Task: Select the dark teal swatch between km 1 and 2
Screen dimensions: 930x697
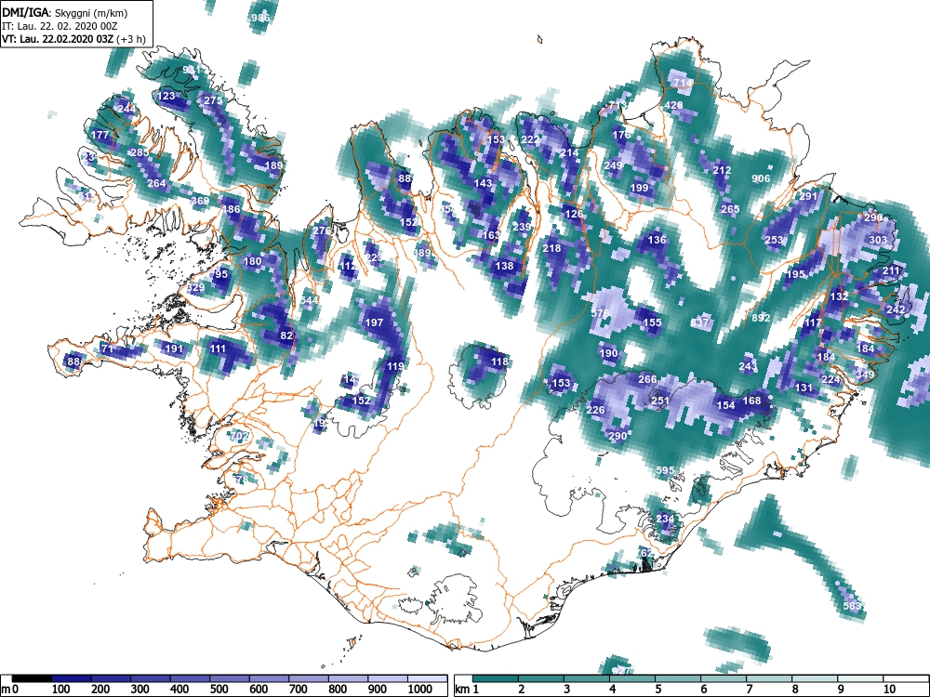Action: [496, 679]
